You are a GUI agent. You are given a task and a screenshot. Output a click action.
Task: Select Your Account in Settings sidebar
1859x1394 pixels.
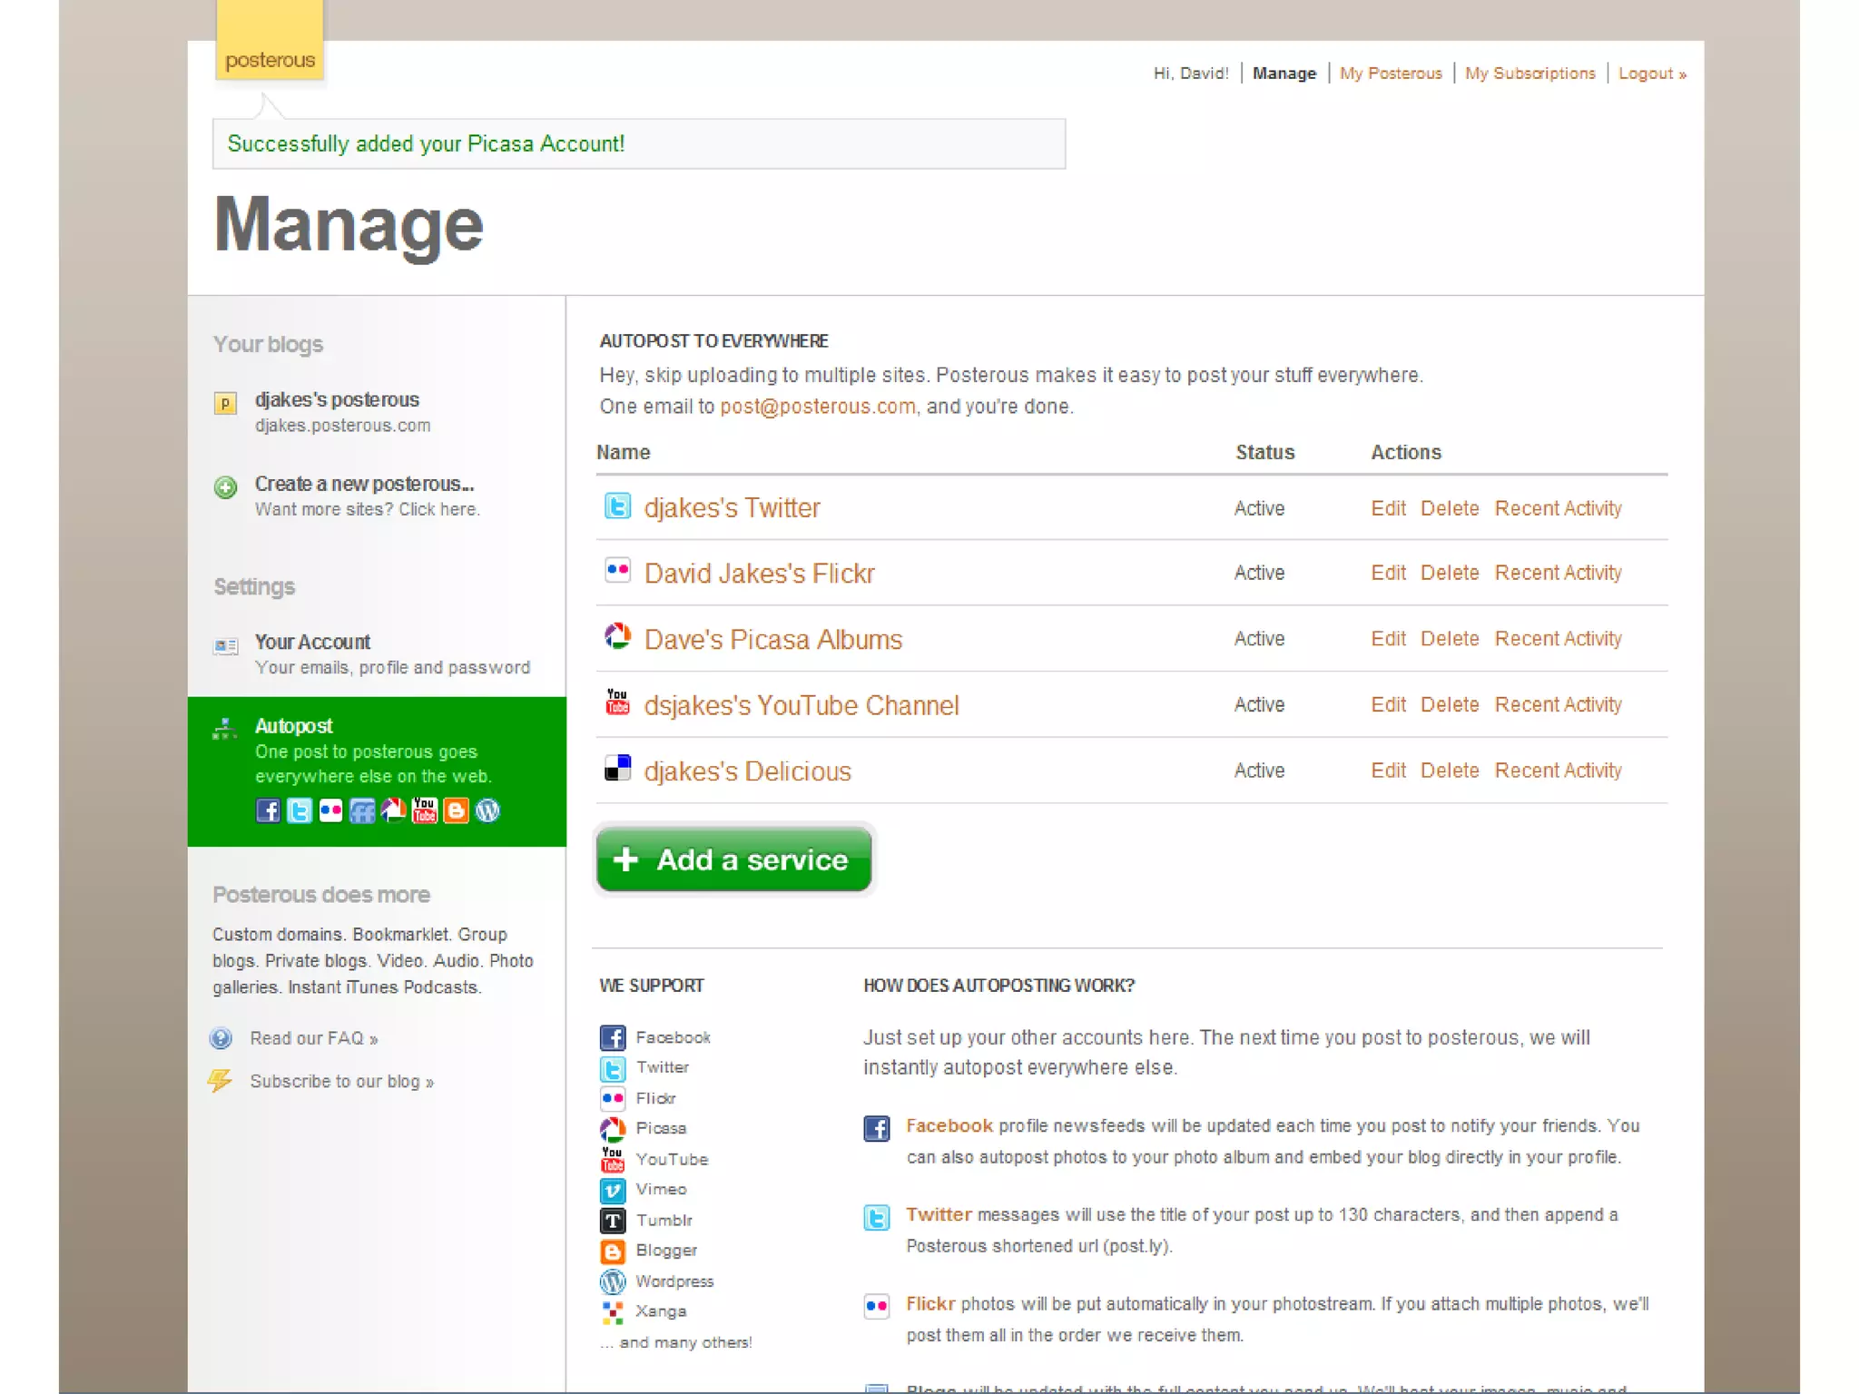(x=312, y=643)
